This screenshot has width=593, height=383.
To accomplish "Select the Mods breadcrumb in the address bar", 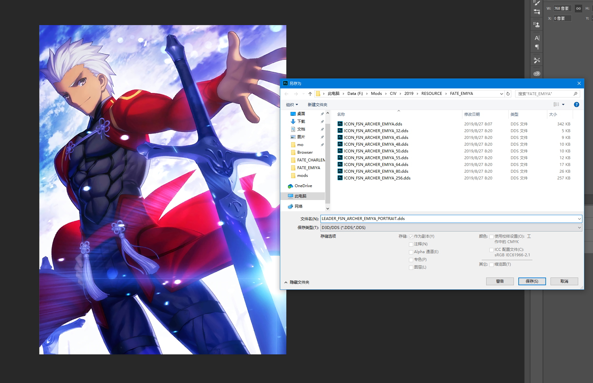I will coord(376,94).
